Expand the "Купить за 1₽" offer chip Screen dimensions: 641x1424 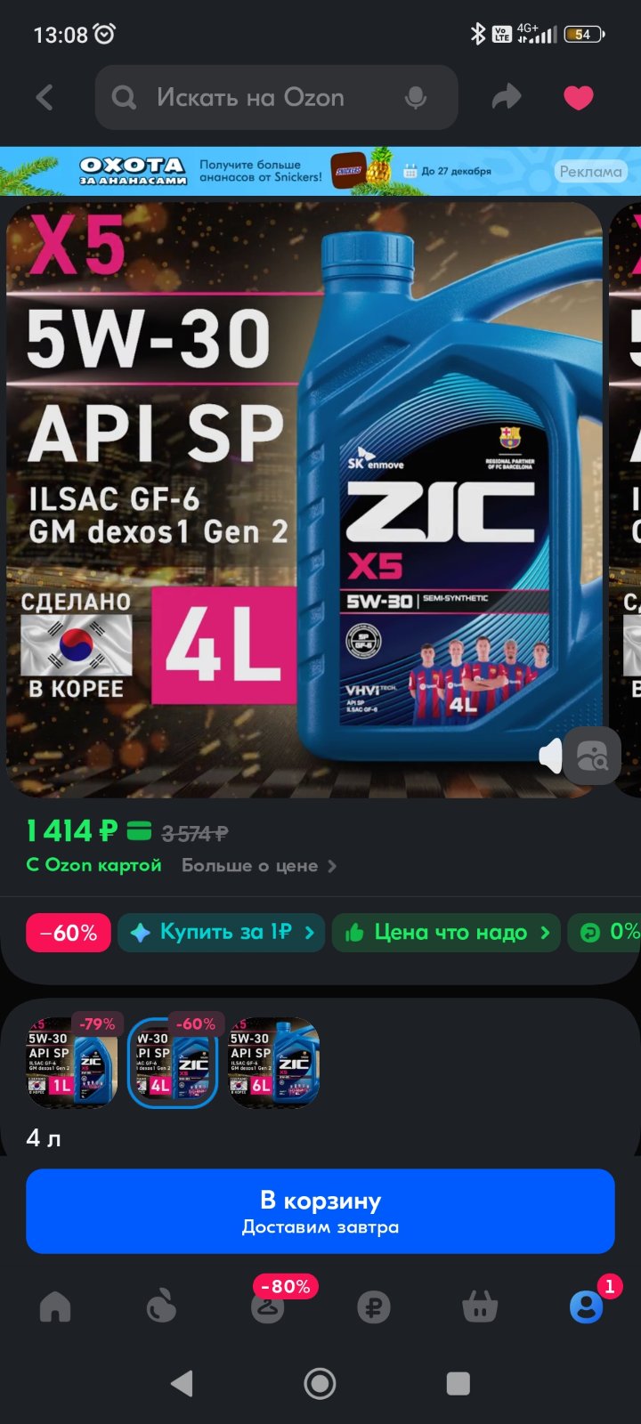click(x=221, y=933)
